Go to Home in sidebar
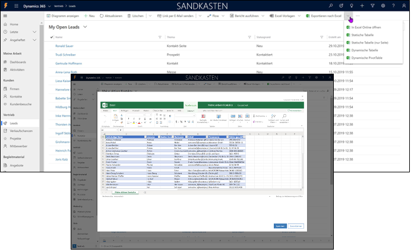Viewport: 414px width, 252px height. [14, 24]
